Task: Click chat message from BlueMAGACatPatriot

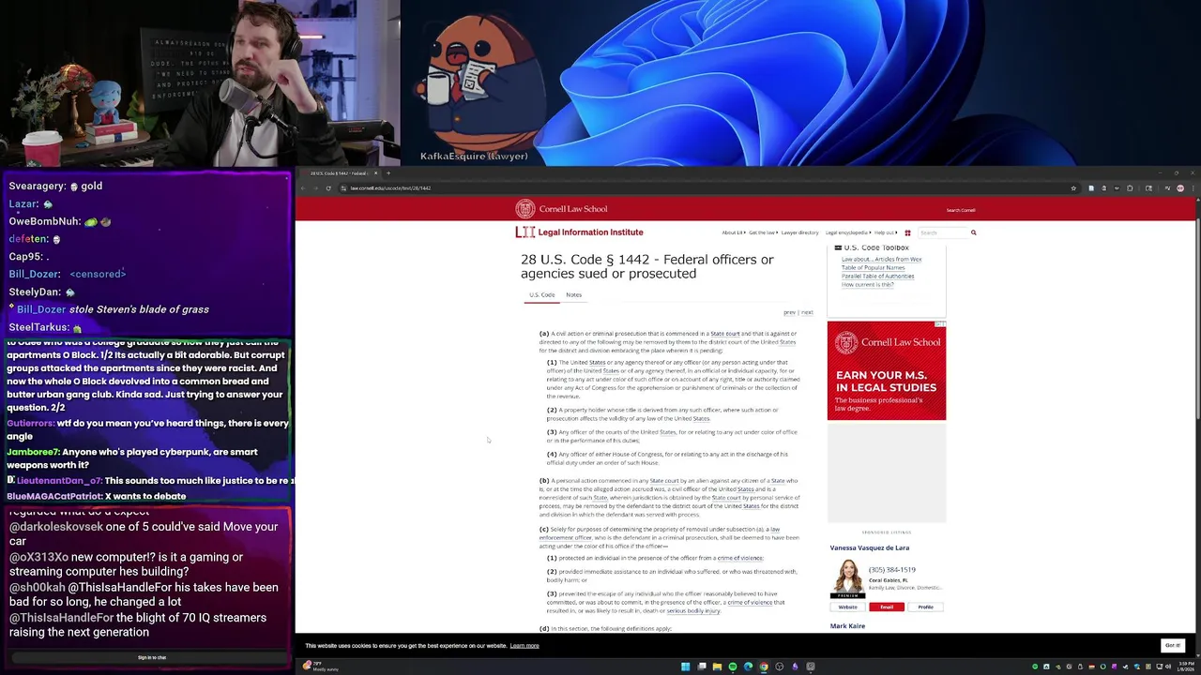Action: pos(97,496)
